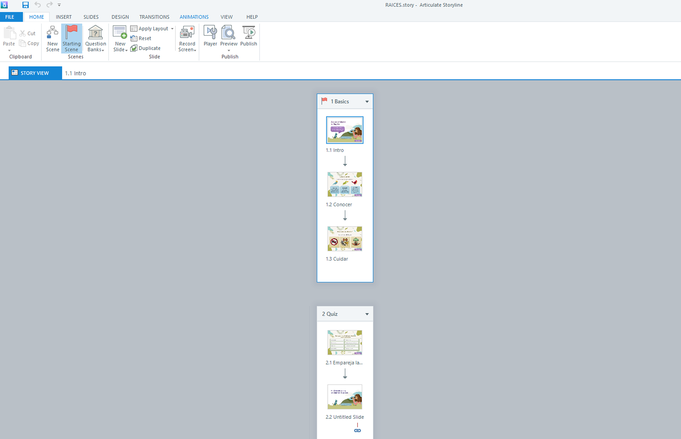The width and height of the screenshot is (681, 439).
Task: Open the INSERT ribbon tab
Action: pyautogui.click(x=63, y=17)
